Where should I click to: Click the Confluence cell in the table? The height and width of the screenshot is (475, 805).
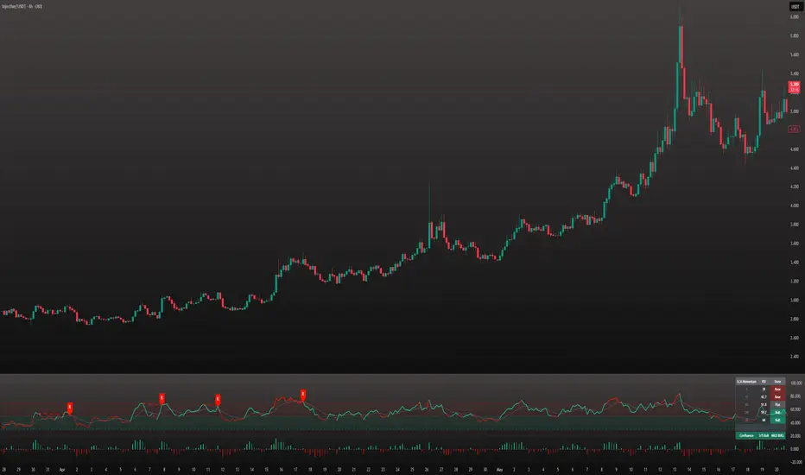[746, 435]
